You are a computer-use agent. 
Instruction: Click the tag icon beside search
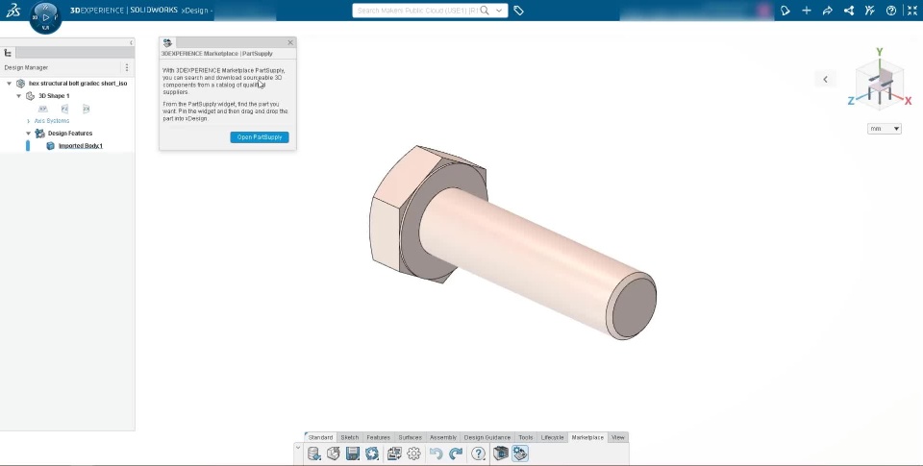click(x=518, y=10)
